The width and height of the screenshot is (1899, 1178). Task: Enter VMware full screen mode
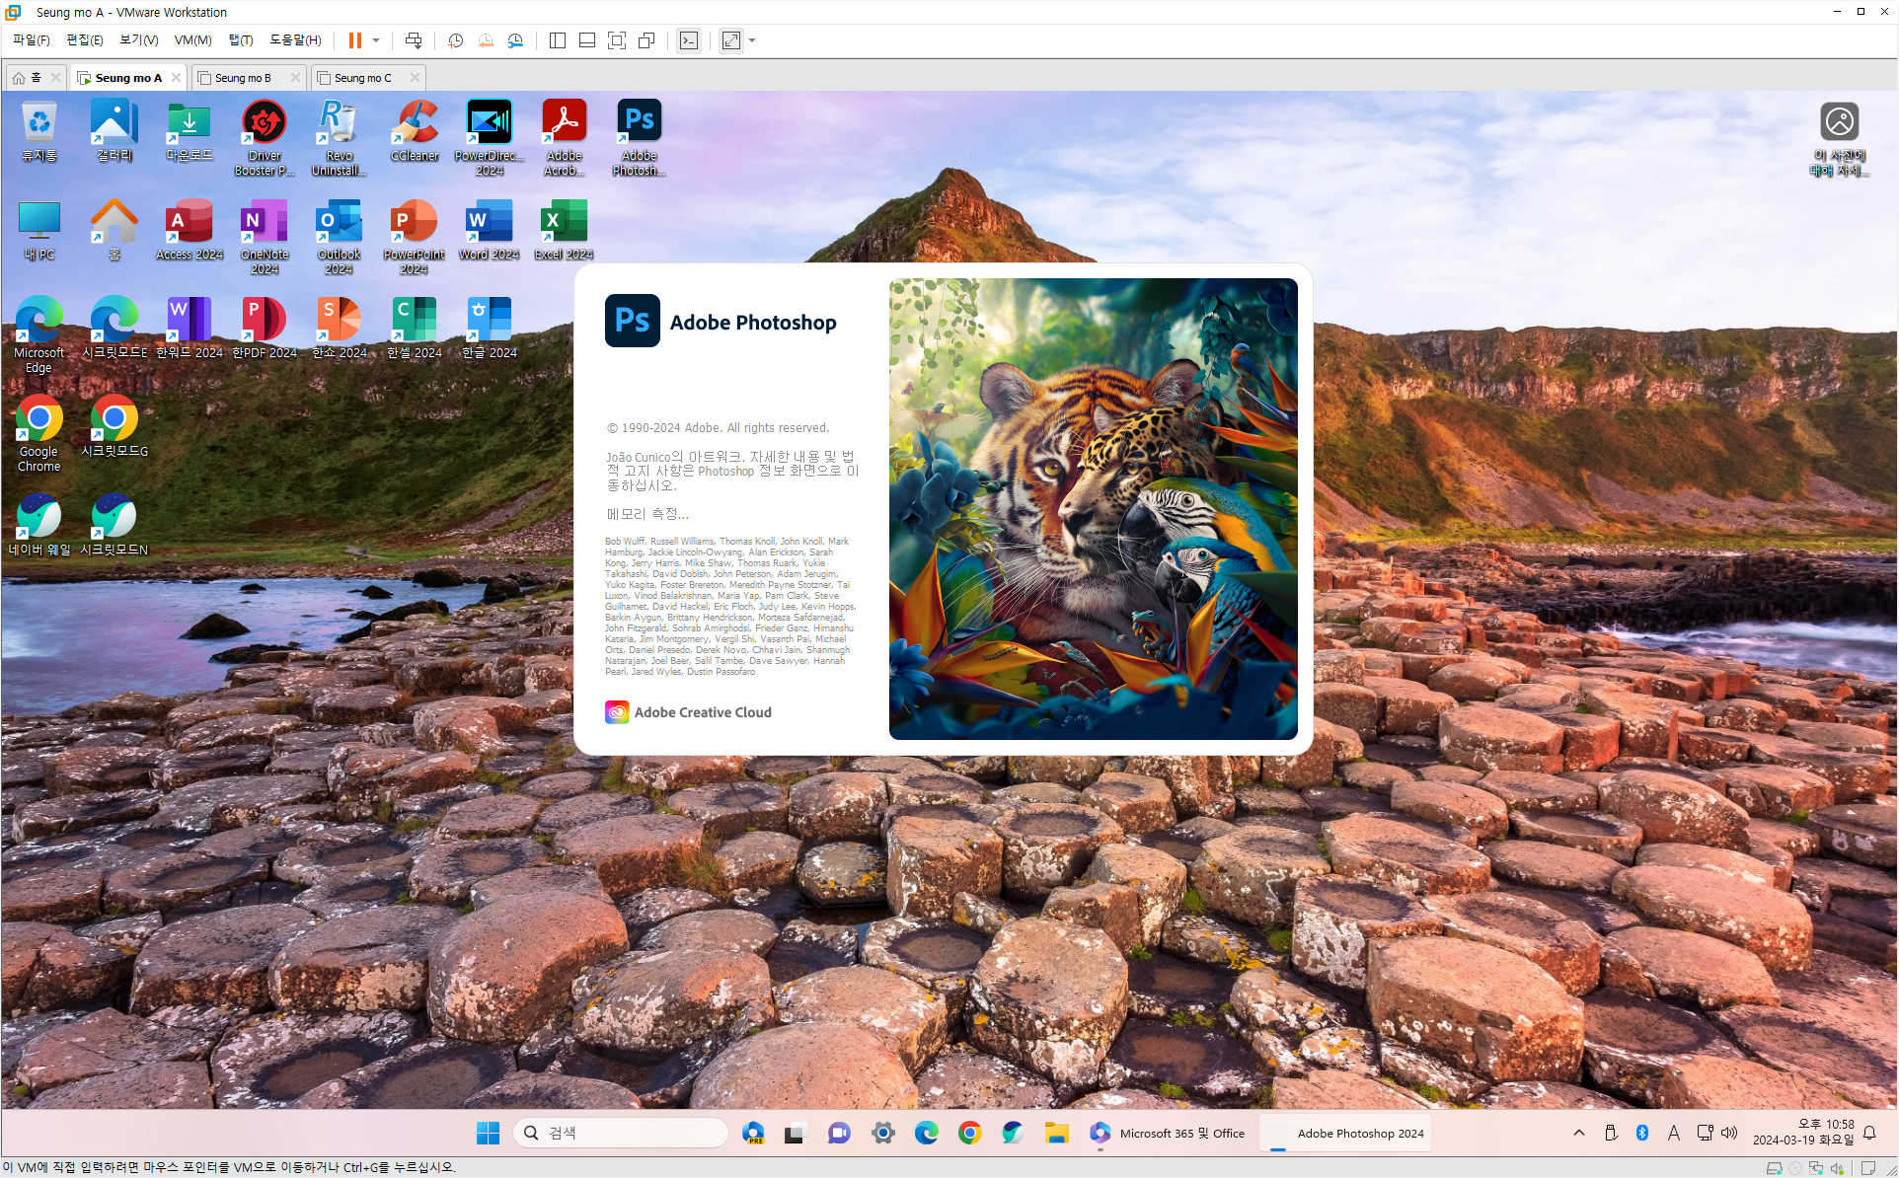pyautogui.click(x=617, y=40)
